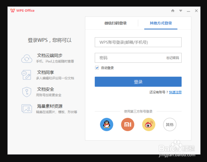Screen dimensions: 207x162
Task: Click the shield key icon beside 文档安全
Action: pos(27,92)
